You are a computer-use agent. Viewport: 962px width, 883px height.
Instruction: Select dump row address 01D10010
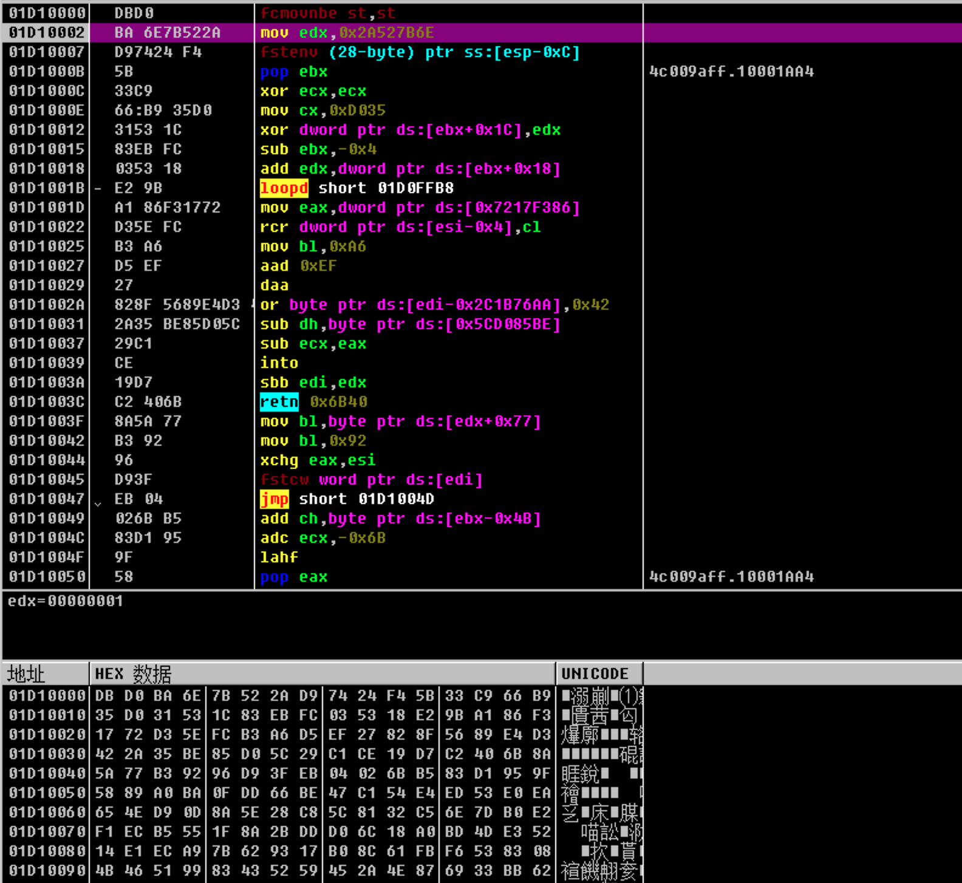pyautogui.click(x=47, y=715)
